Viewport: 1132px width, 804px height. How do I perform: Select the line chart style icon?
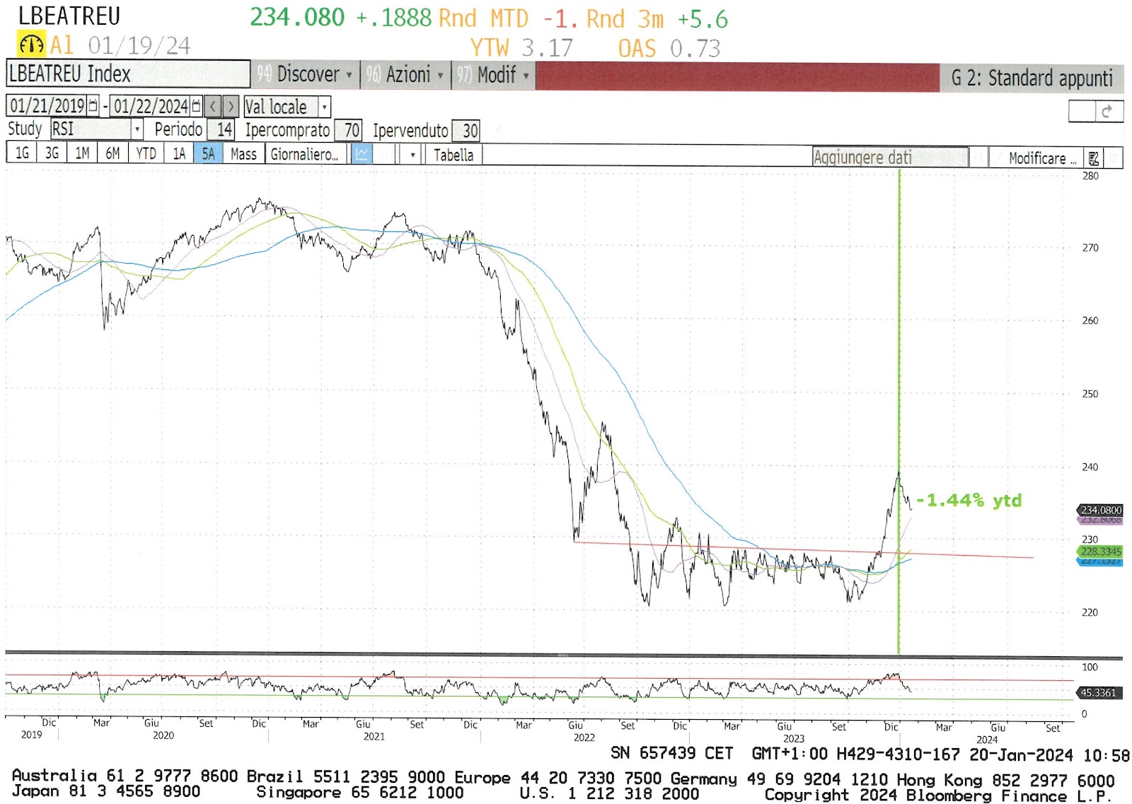(362, 154)
